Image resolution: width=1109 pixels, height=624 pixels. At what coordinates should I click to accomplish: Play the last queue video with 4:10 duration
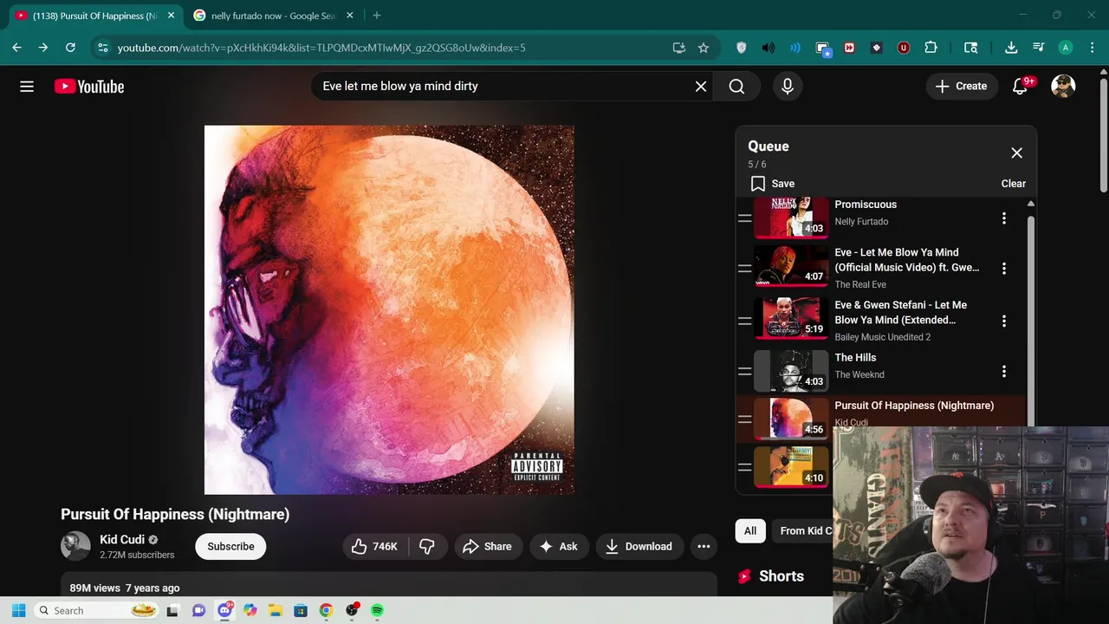[791, 466]
